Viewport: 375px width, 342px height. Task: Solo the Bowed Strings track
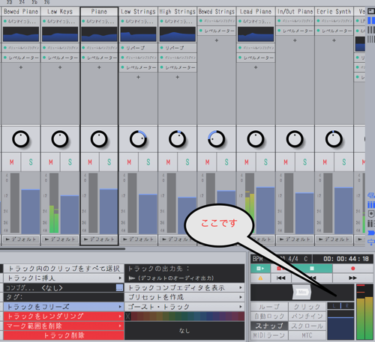[226, 162]
